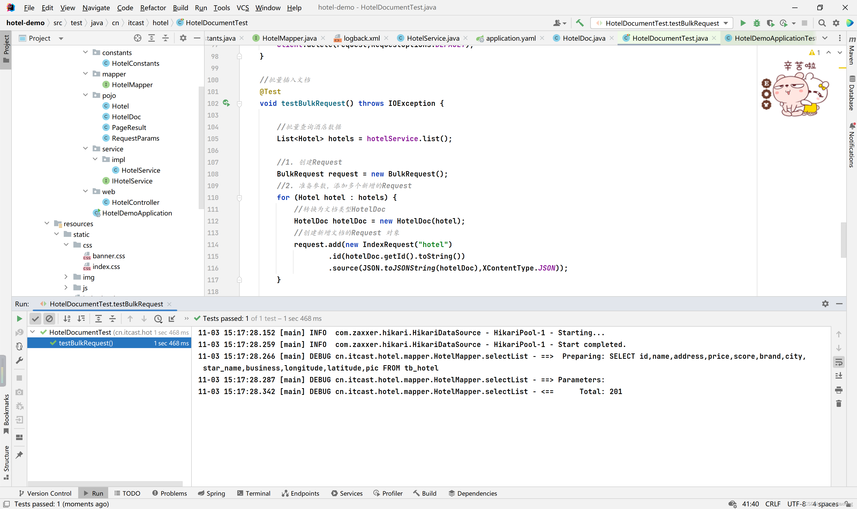The image size is (857, 509).
Task: Run the testBulkRequest configuration from top toolbar
Action: click(743, 23)
